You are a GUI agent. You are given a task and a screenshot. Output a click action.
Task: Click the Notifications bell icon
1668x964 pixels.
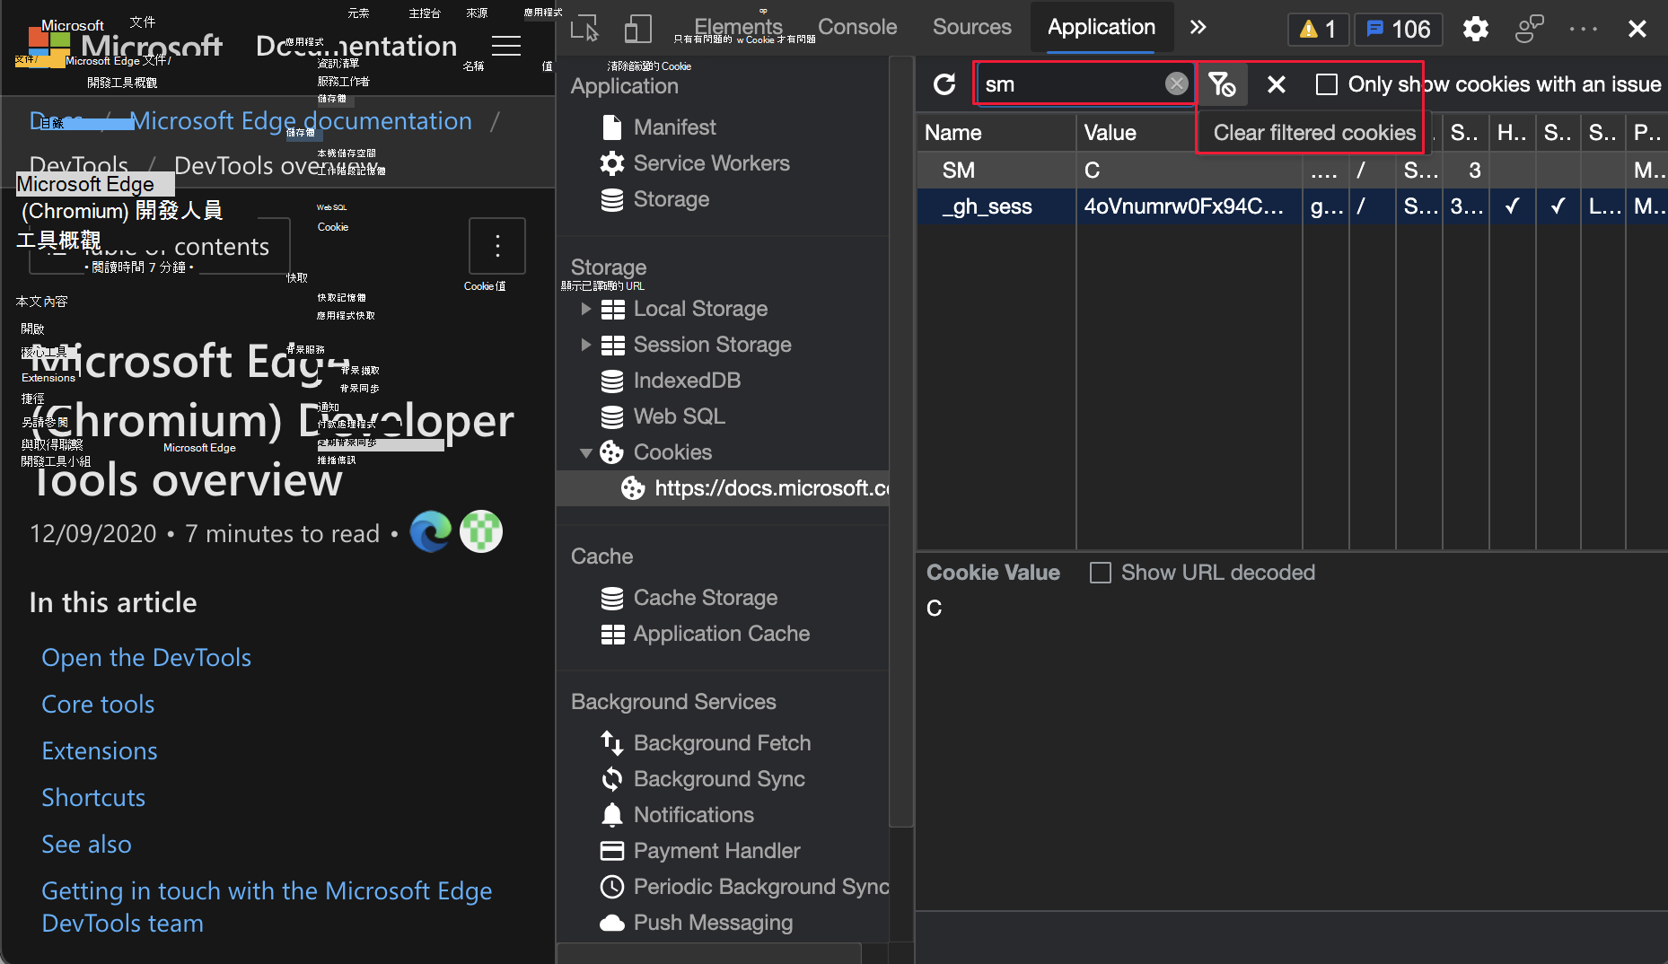point(612,815)
